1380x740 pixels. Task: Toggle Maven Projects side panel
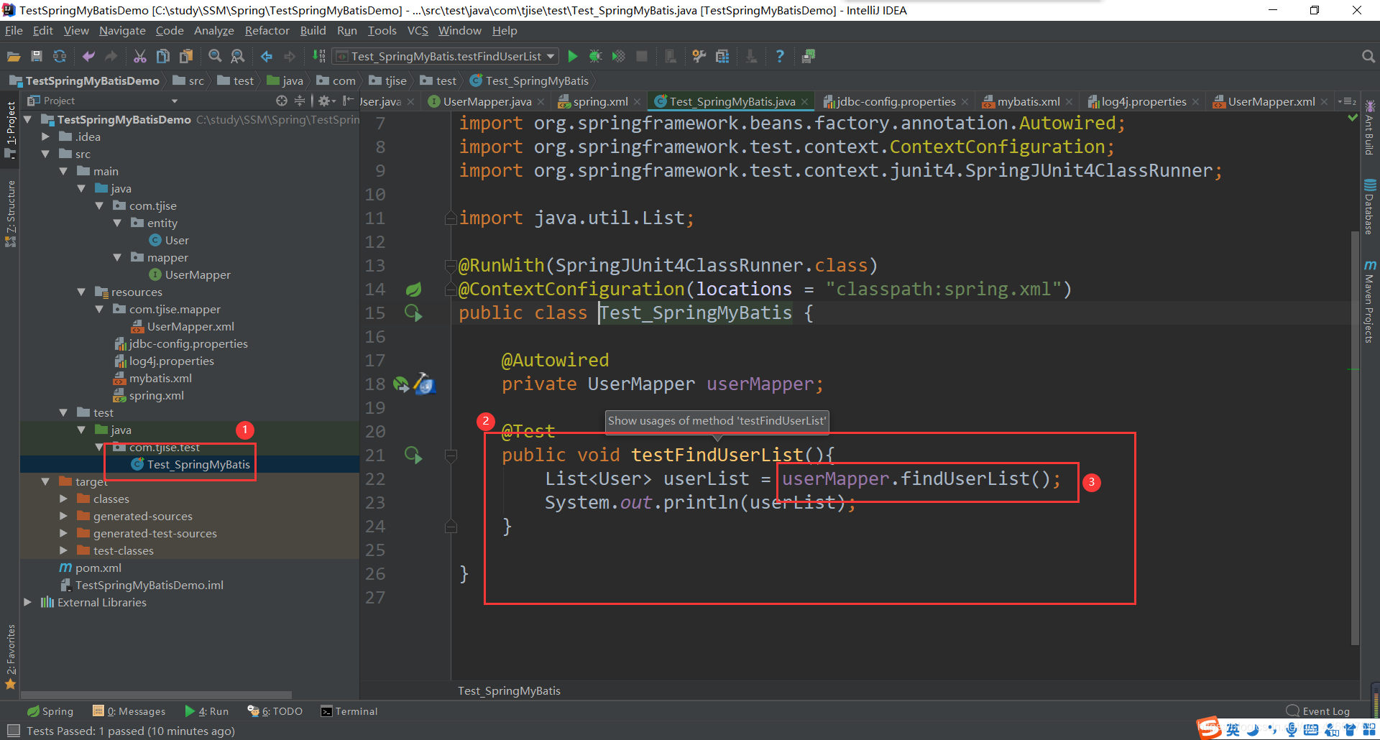[x=1370, y=302]
